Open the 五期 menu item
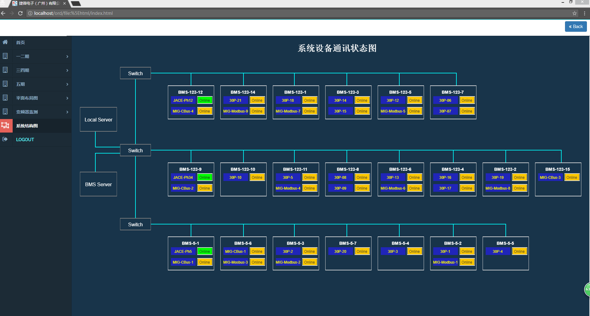The height and width of the screenshot is (316, 590). pos(36,84)
